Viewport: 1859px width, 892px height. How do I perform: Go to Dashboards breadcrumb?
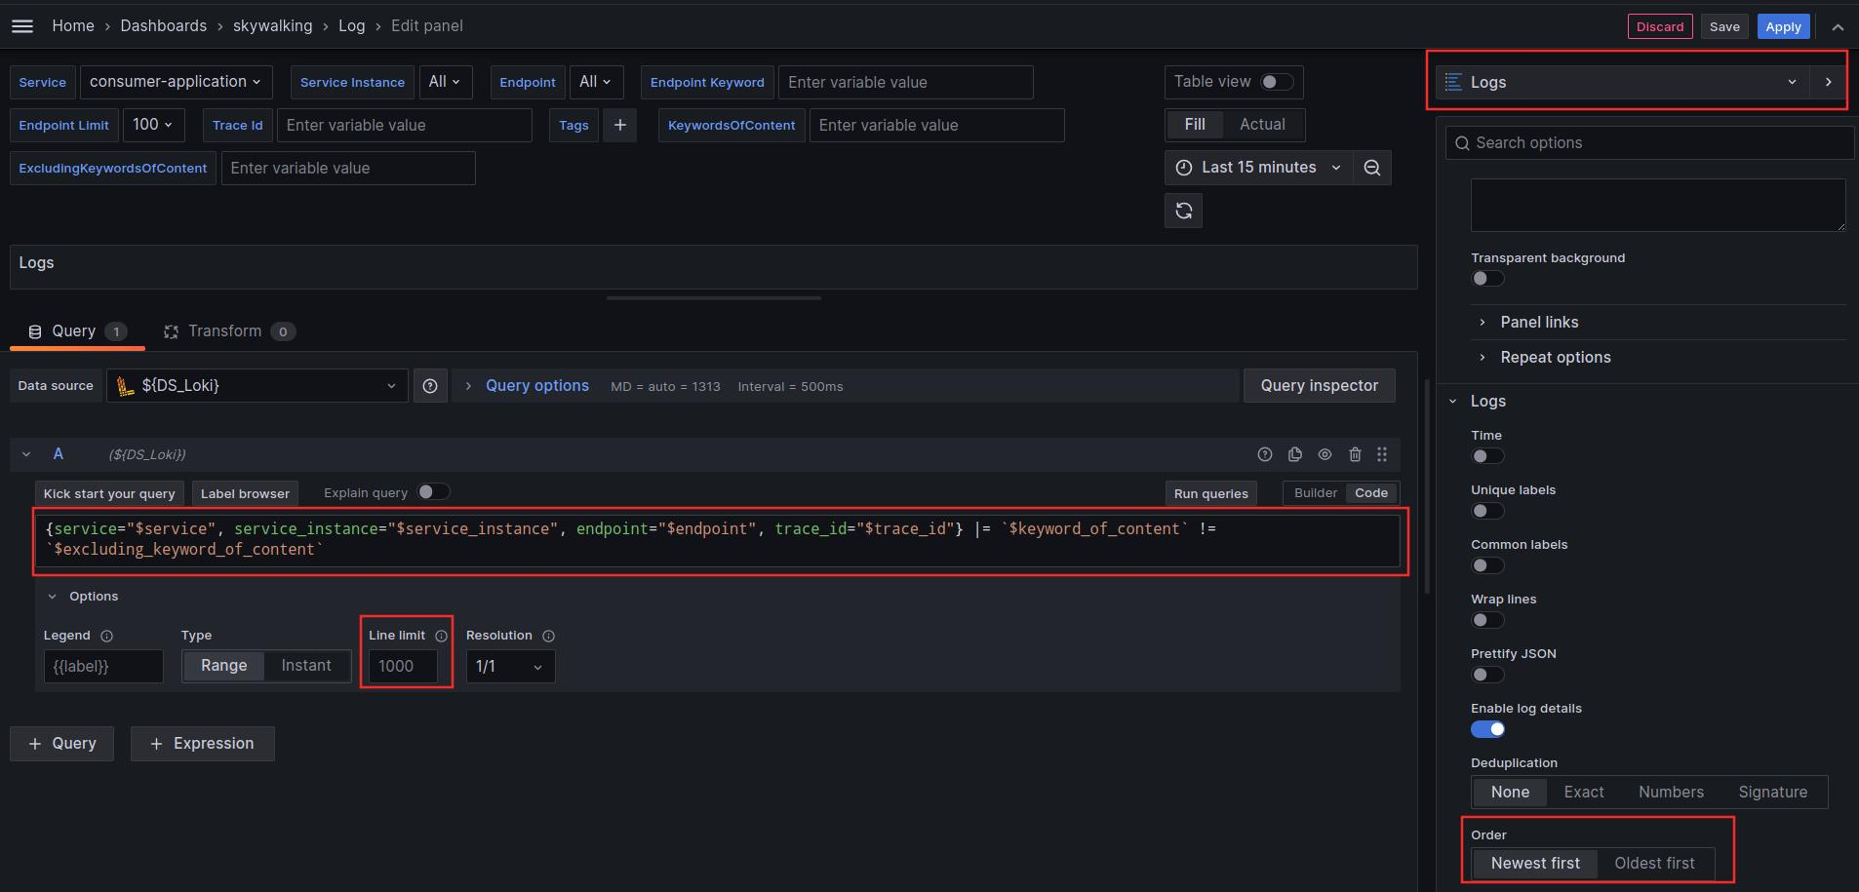(163, 26)
